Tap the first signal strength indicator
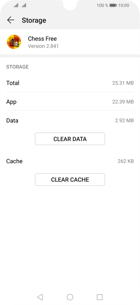The height and width of the screenshot is (305, 140). [16, 5]
